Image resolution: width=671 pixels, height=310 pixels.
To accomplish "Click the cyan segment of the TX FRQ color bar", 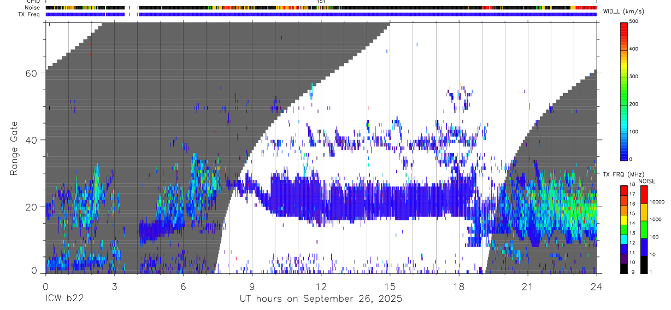I will (x=624, y=239).
